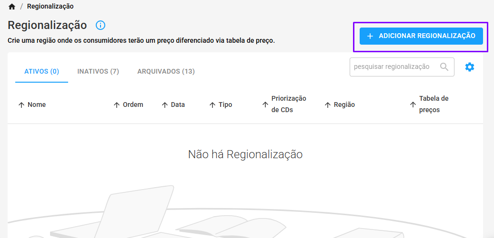Click the magnifier icon in the search box

(444, 67)
